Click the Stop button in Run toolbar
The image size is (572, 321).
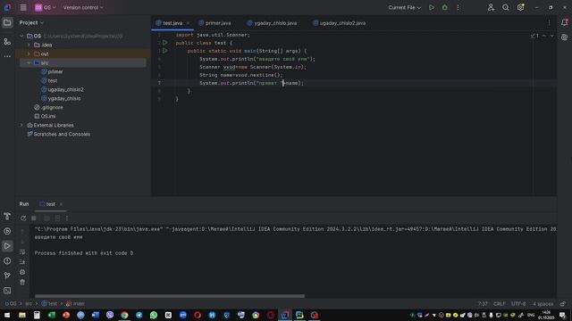point(34,218)
